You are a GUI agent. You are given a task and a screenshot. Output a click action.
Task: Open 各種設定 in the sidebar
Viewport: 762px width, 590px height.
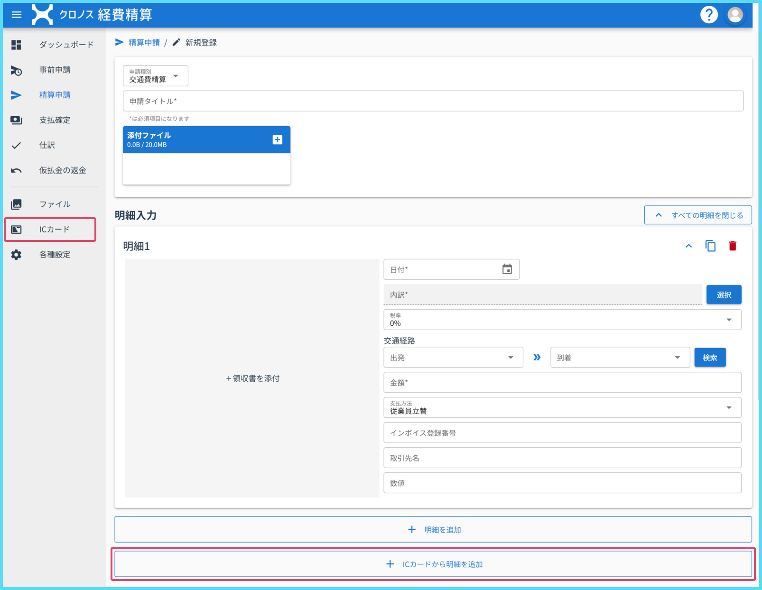tap(55, 255)
